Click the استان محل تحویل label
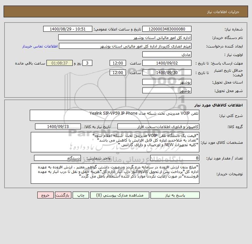This screenshot has height=244, width=252. point(227,82)
